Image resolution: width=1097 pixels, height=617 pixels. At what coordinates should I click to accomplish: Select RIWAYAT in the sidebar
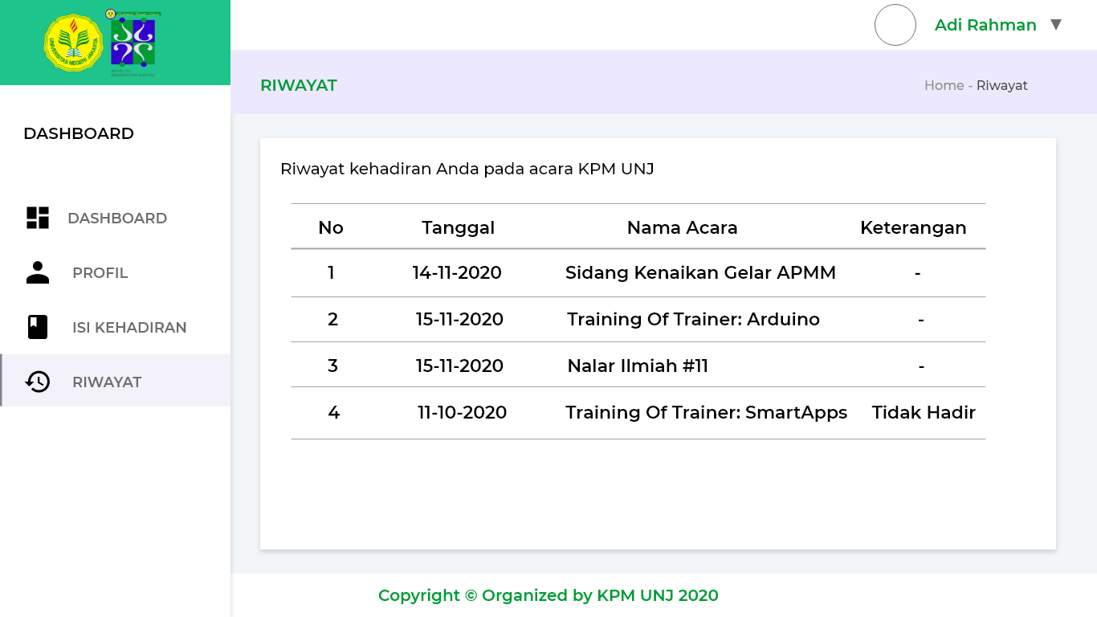[x=107, y=382]
